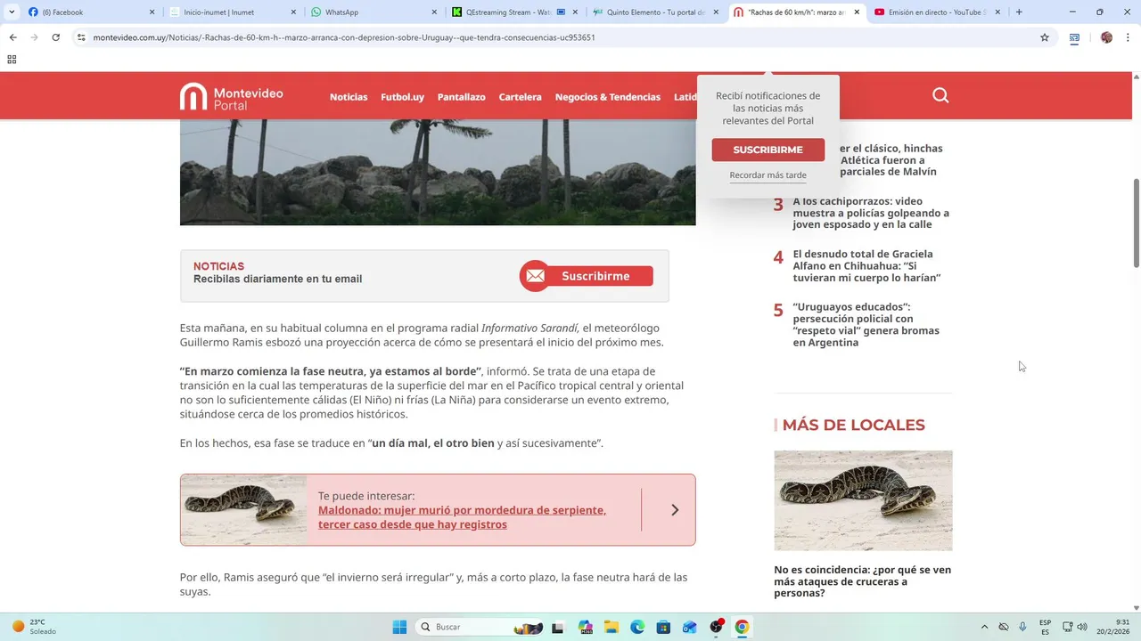Open the apps grid bookmark icon
This screenshot has width=1141, height=641.
pos(12,60)
